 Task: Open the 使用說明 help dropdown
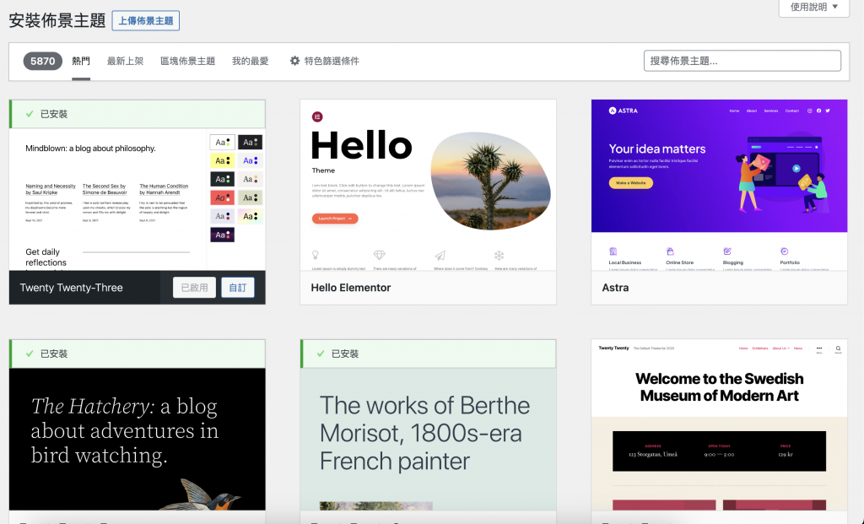click(814, 7)
